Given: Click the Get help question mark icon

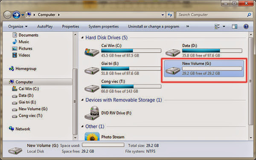Looking at the screenshot, I should 246,27.
